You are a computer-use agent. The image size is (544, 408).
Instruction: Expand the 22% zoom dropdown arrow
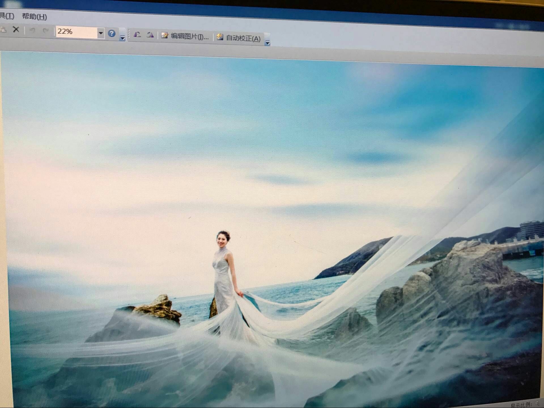coord(101,33)
